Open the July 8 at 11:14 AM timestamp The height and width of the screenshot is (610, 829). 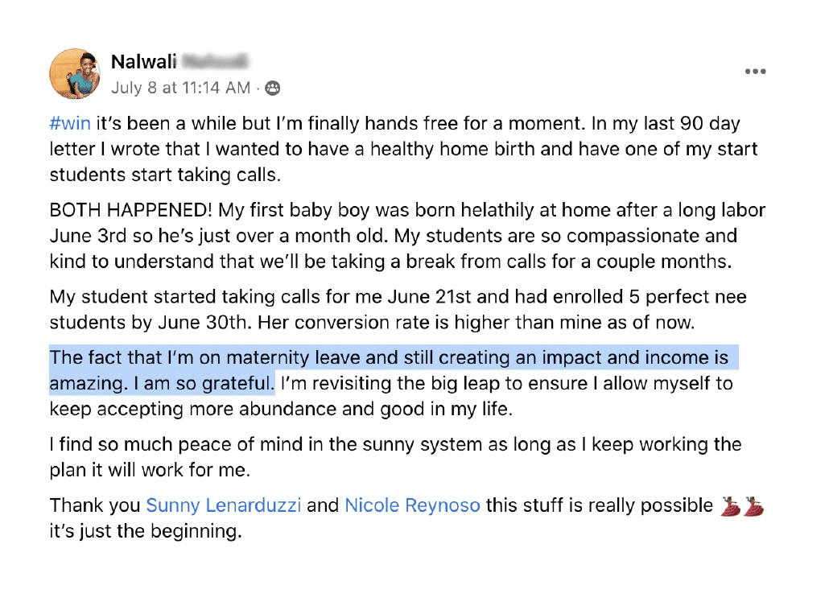(180, 88)
